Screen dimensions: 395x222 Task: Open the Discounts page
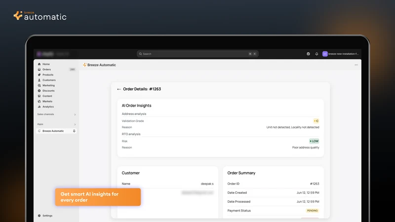[48, 91]
